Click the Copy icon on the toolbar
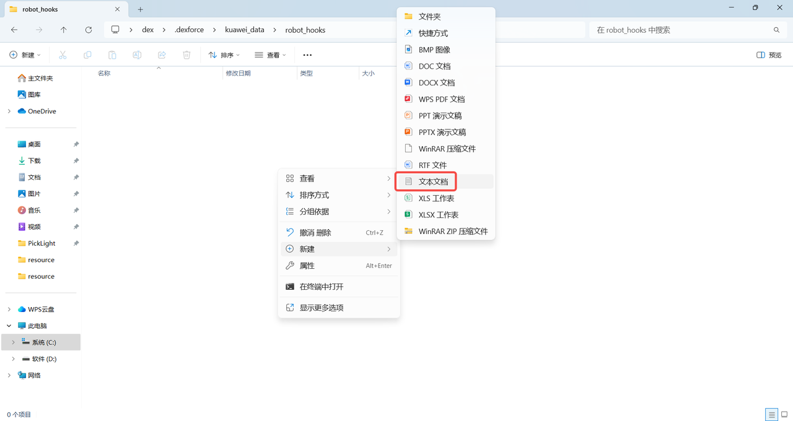Viewport: 793px width, 421px height. 87,54
